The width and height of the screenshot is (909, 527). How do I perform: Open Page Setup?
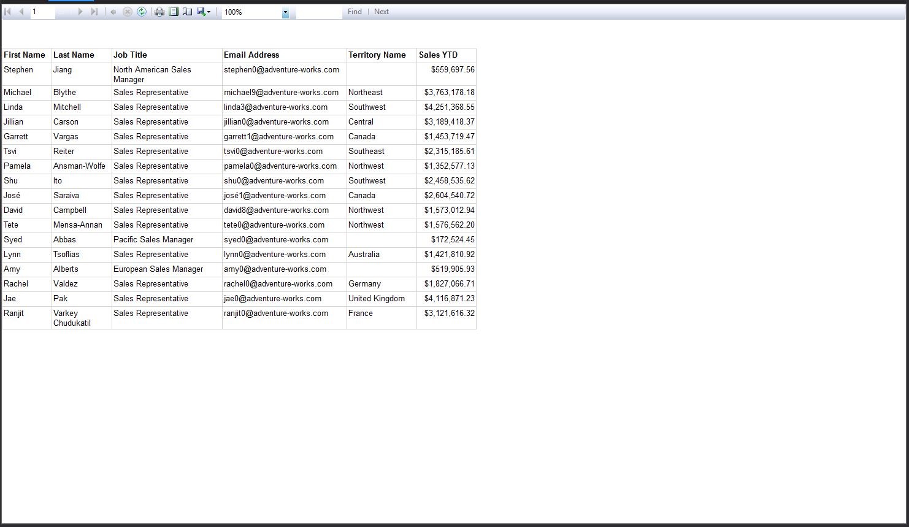coord(187,11)
